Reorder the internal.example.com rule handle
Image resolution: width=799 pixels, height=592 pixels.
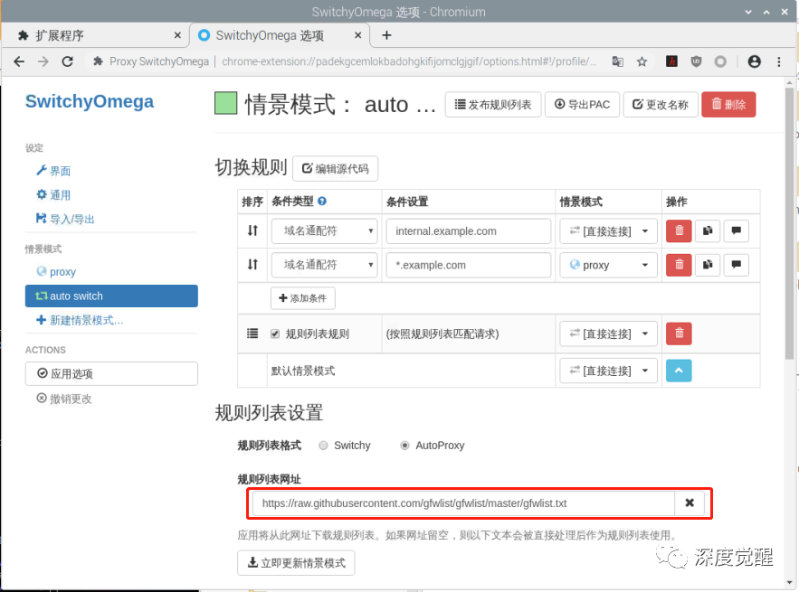252,230
